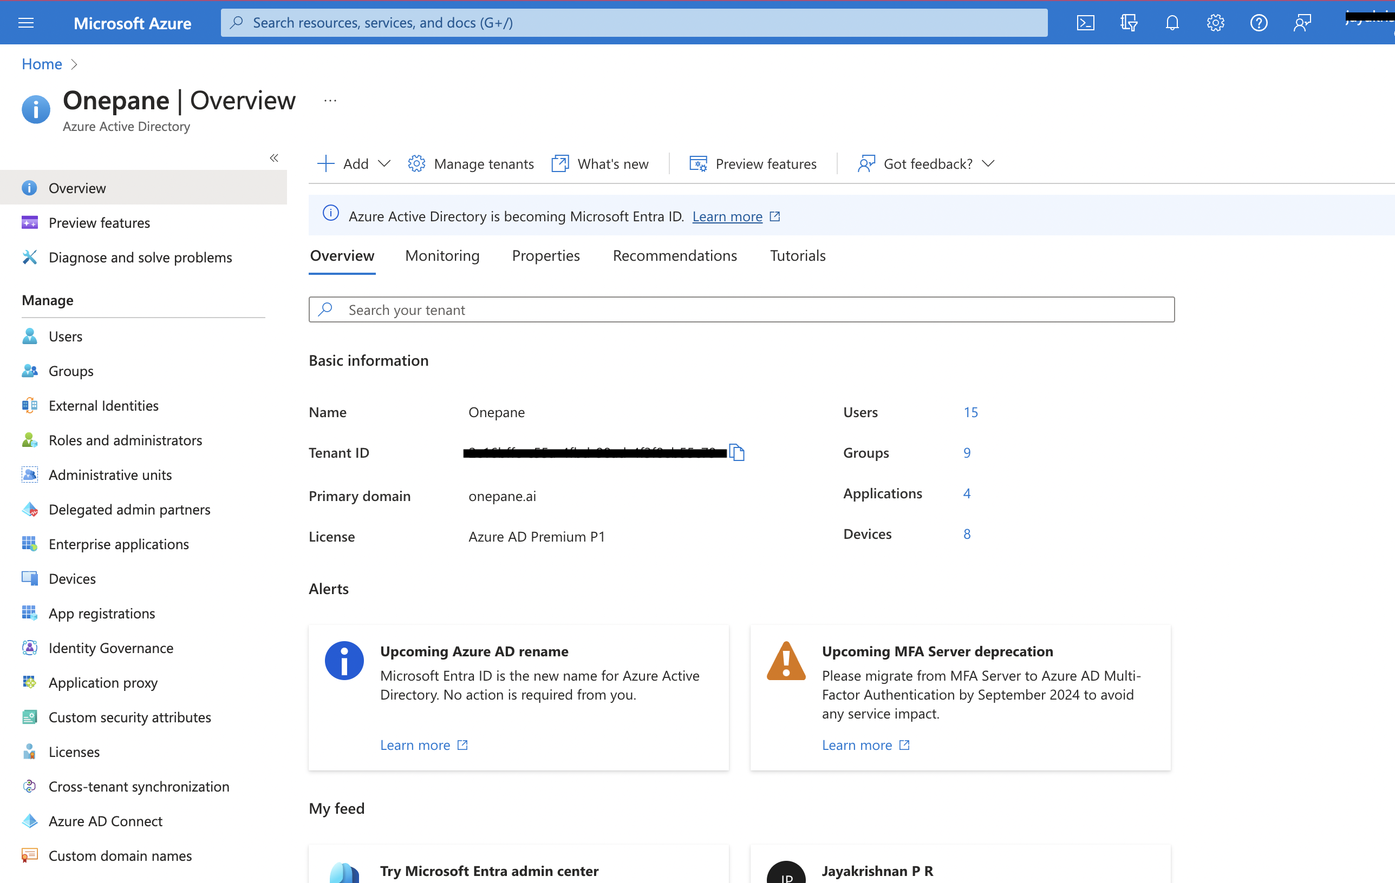Open the ellipsis more options next to Overview

[330, 101]
